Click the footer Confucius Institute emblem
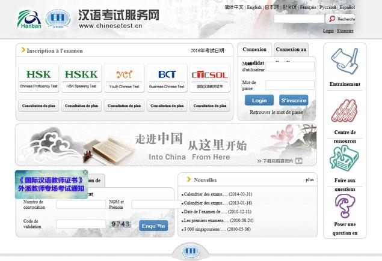Screen dimensions: 382x261 [190, 251]
